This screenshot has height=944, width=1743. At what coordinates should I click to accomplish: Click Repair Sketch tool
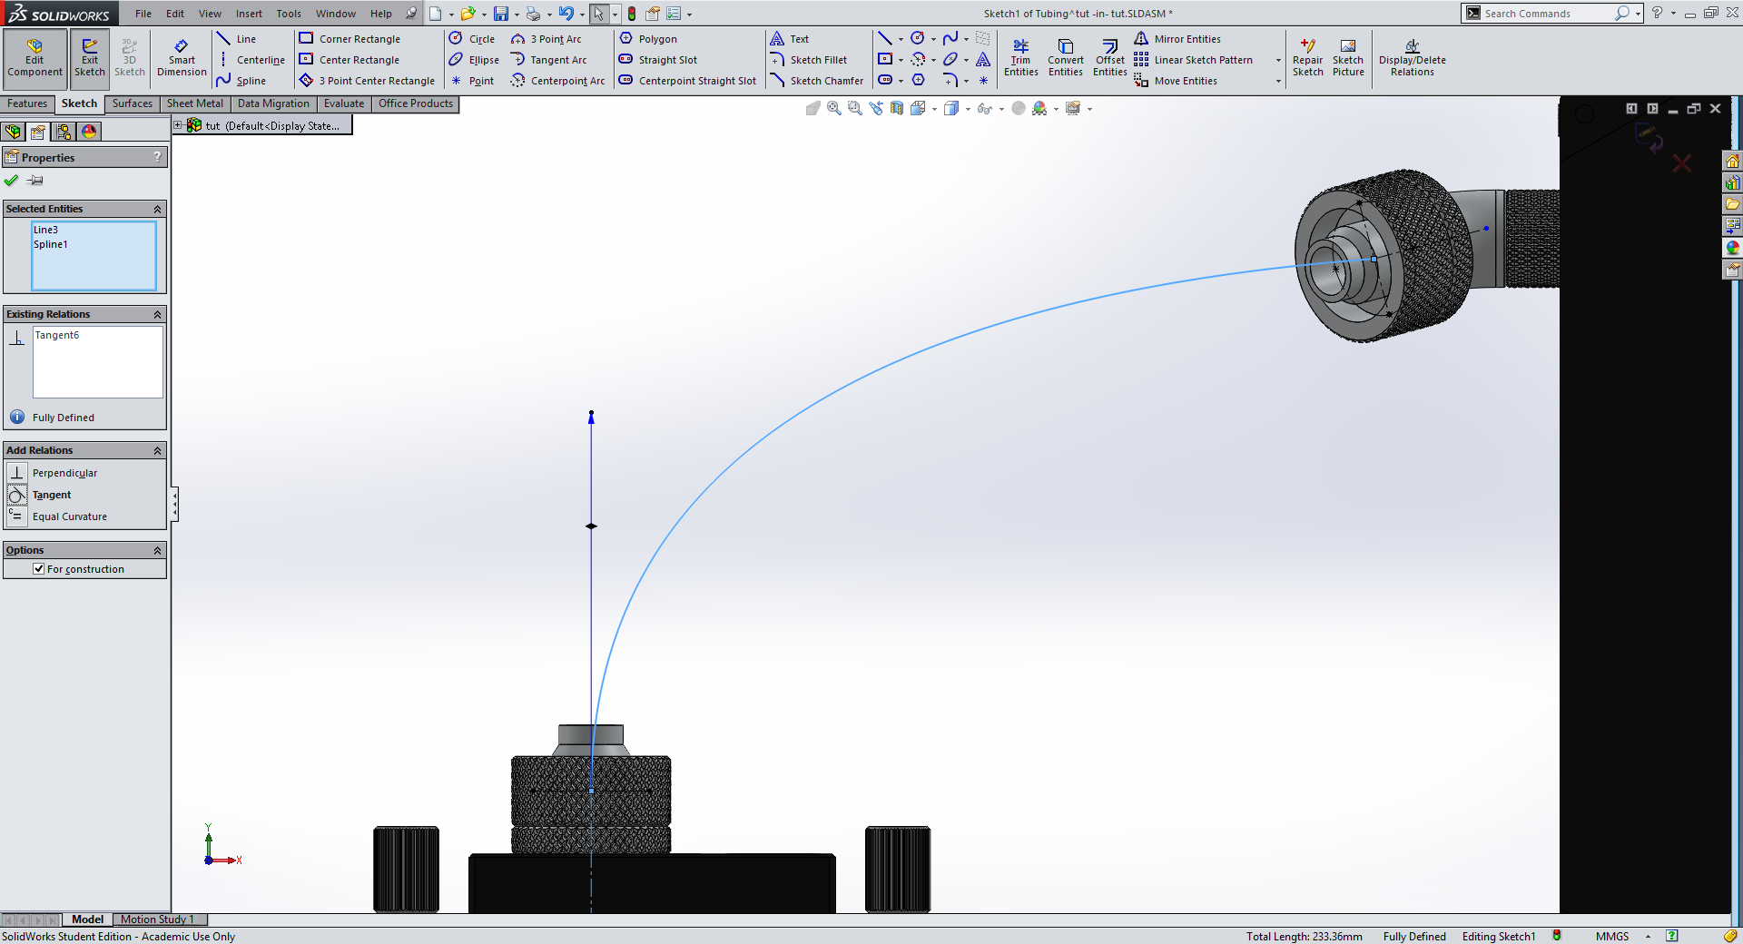(x=1307, y=58)
